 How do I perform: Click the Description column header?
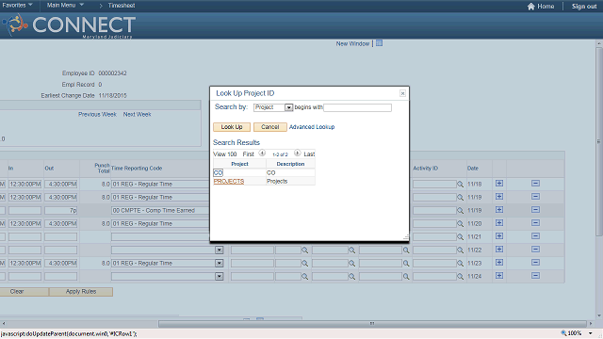coord(290,164)
